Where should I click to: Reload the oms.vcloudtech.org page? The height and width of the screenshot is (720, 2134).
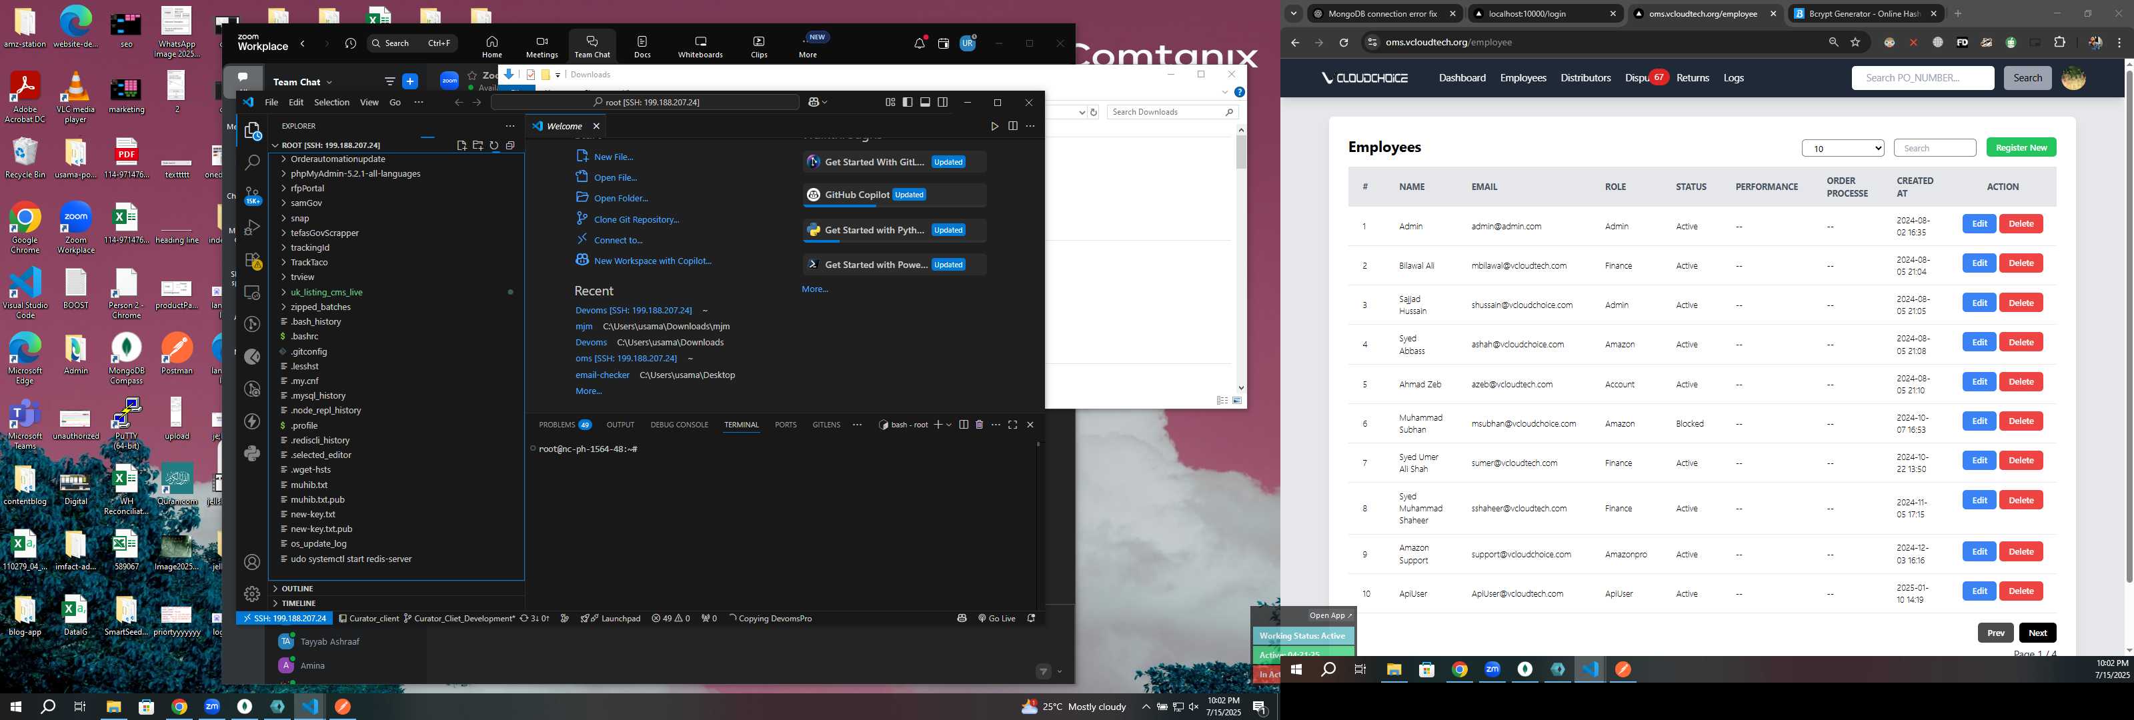pyautogui.click(x=1344, y=42)
